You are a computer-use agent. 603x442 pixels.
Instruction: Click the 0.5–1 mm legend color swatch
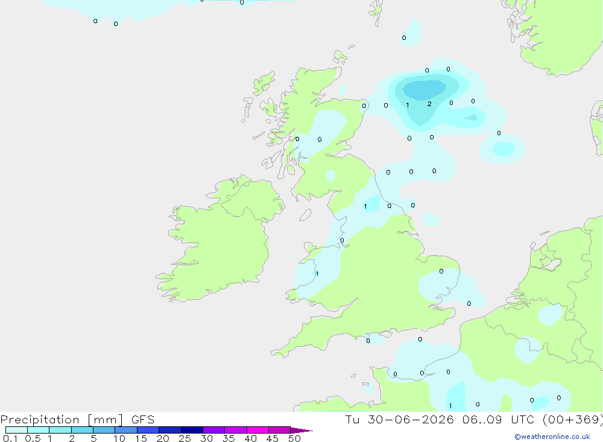pyautogui.click(x=39, y=430)
